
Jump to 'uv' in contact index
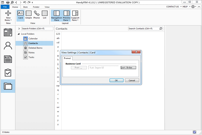click(x=58, y=107)
